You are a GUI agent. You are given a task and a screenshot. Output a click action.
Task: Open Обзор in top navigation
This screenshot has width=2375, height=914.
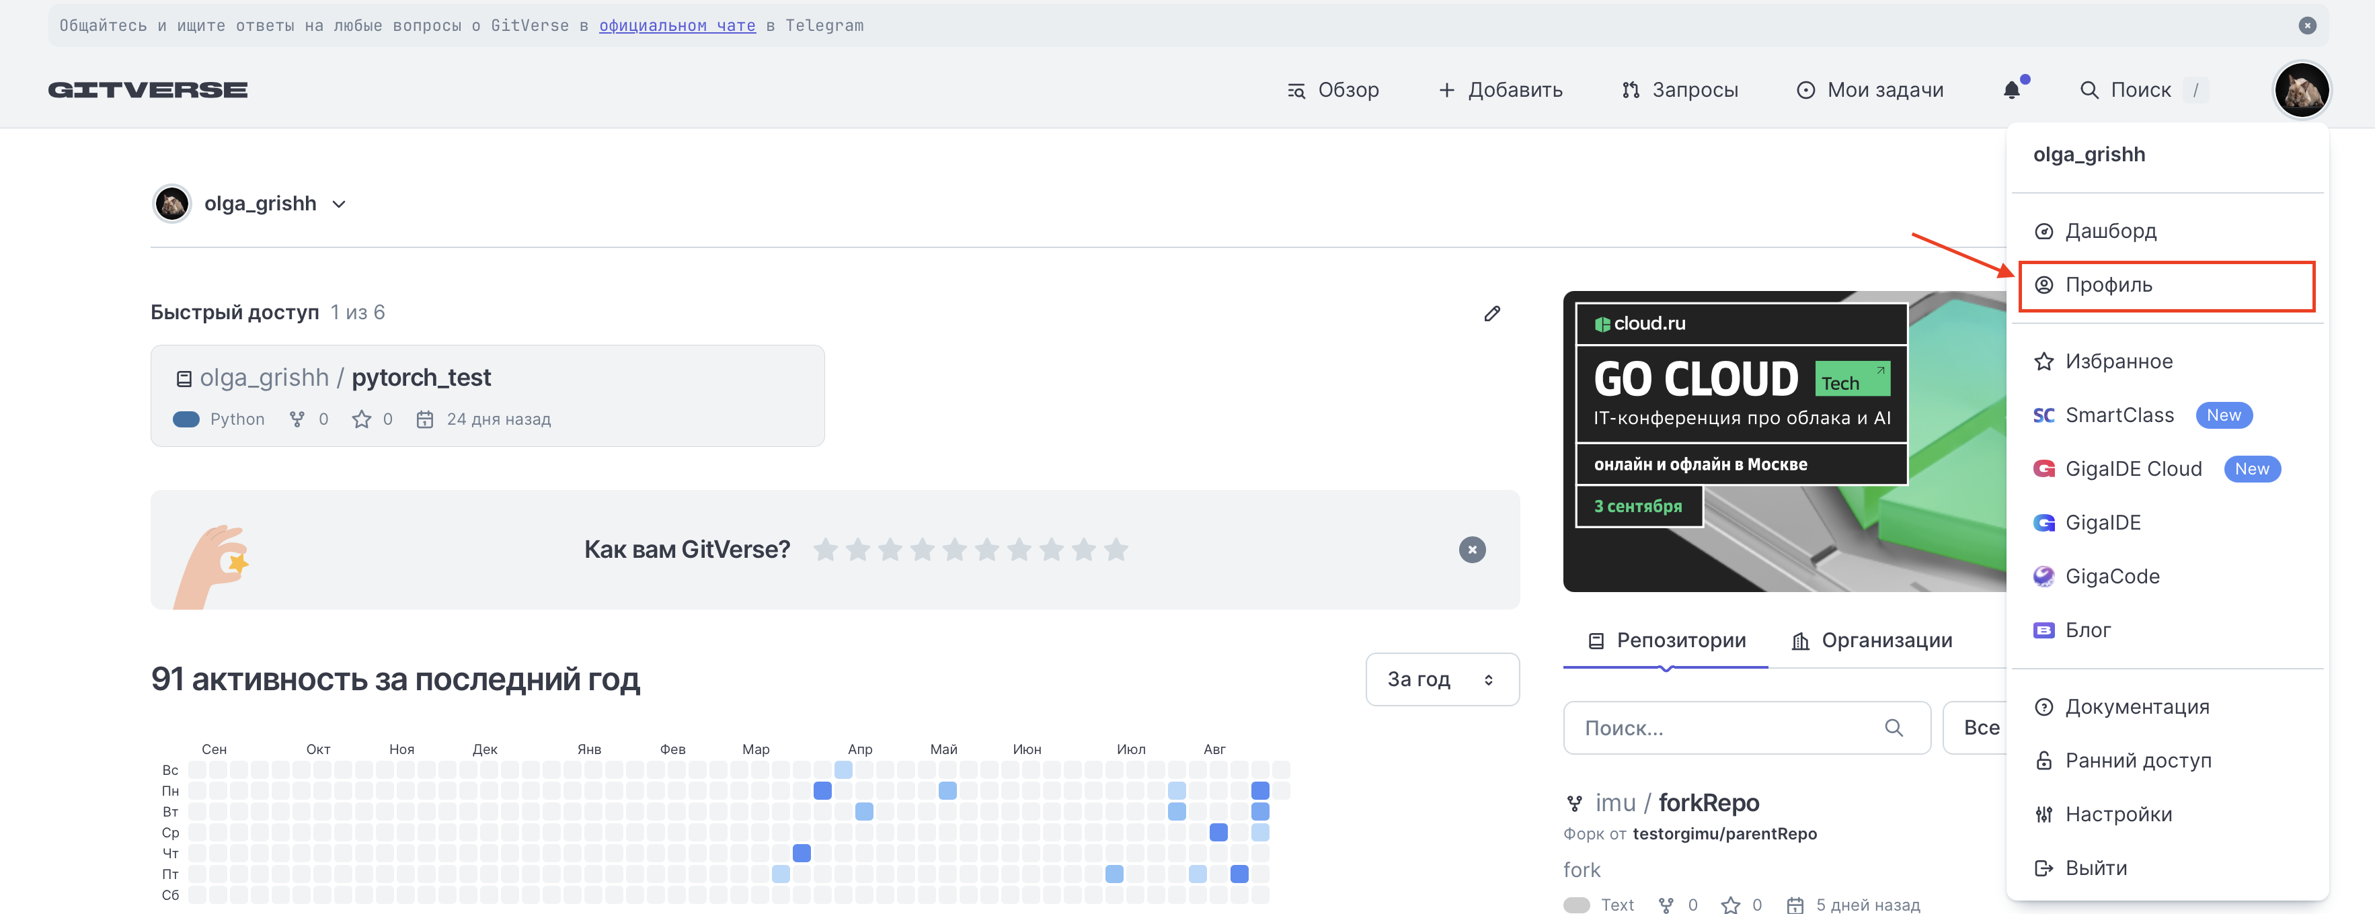(x=1333, y=89)
